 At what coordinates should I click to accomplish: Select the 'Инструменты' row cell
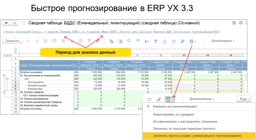36,82
